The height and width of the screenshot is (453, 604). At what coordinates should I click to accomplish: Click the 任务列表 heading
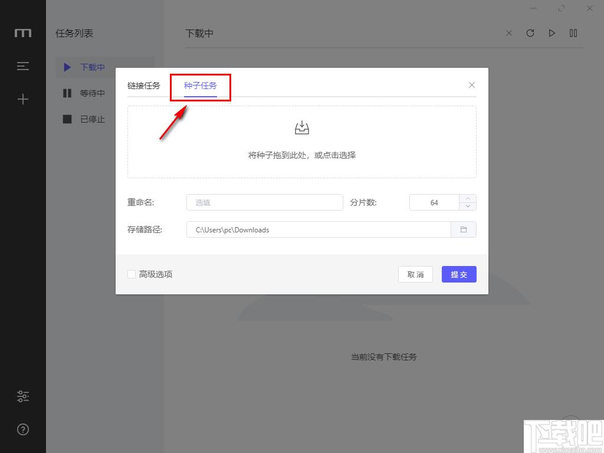point(74,34)
